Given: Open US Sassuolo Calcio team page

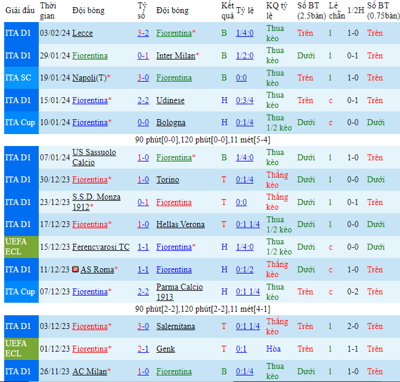Looking at the screenshot, I should coord(94,157).
